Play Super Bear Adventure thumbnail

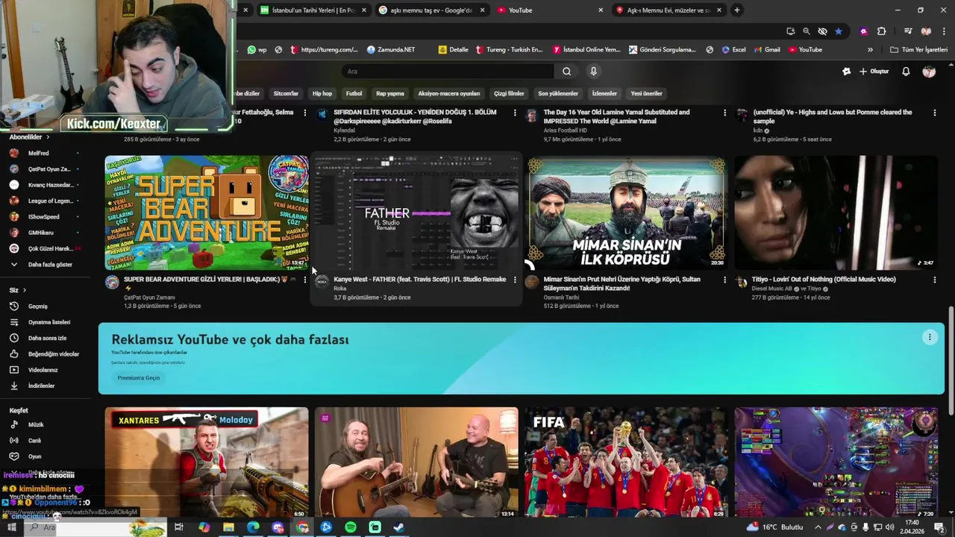coord(206,213)
